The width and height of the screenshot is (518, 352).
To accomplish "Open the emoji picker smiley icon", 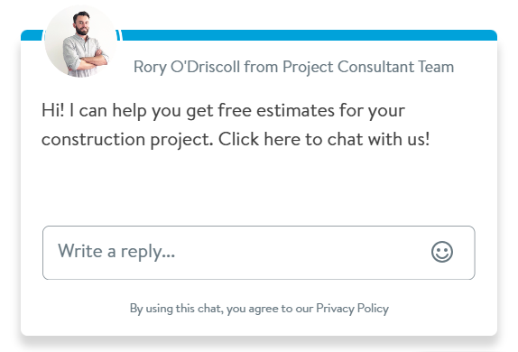I will coord(441,252).
